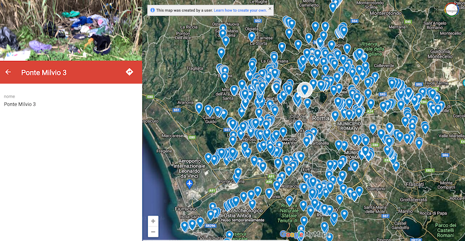Screen dimensions: 465x241
Task: Click the 'Tragliata' map label
Action: coord(195,68)
